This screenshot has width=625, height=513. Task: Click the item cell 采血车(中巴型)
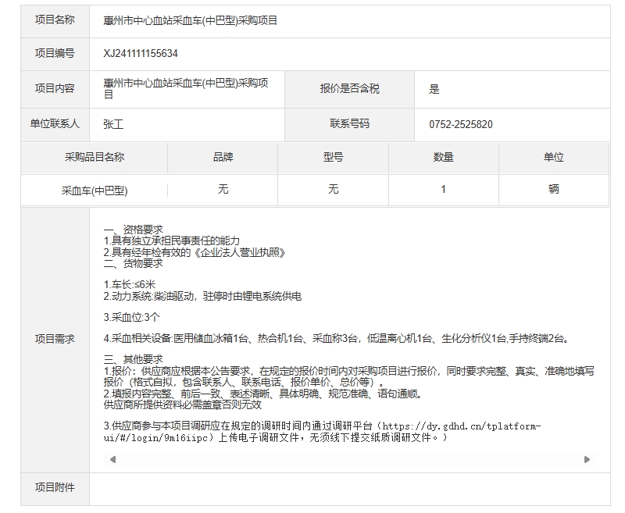tap(95, 191)
